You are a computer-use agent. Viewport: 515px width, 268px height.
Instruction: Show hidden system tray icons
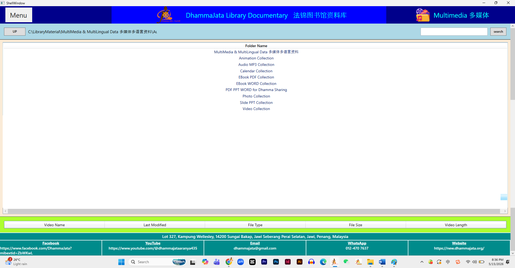tap(422, 262)
